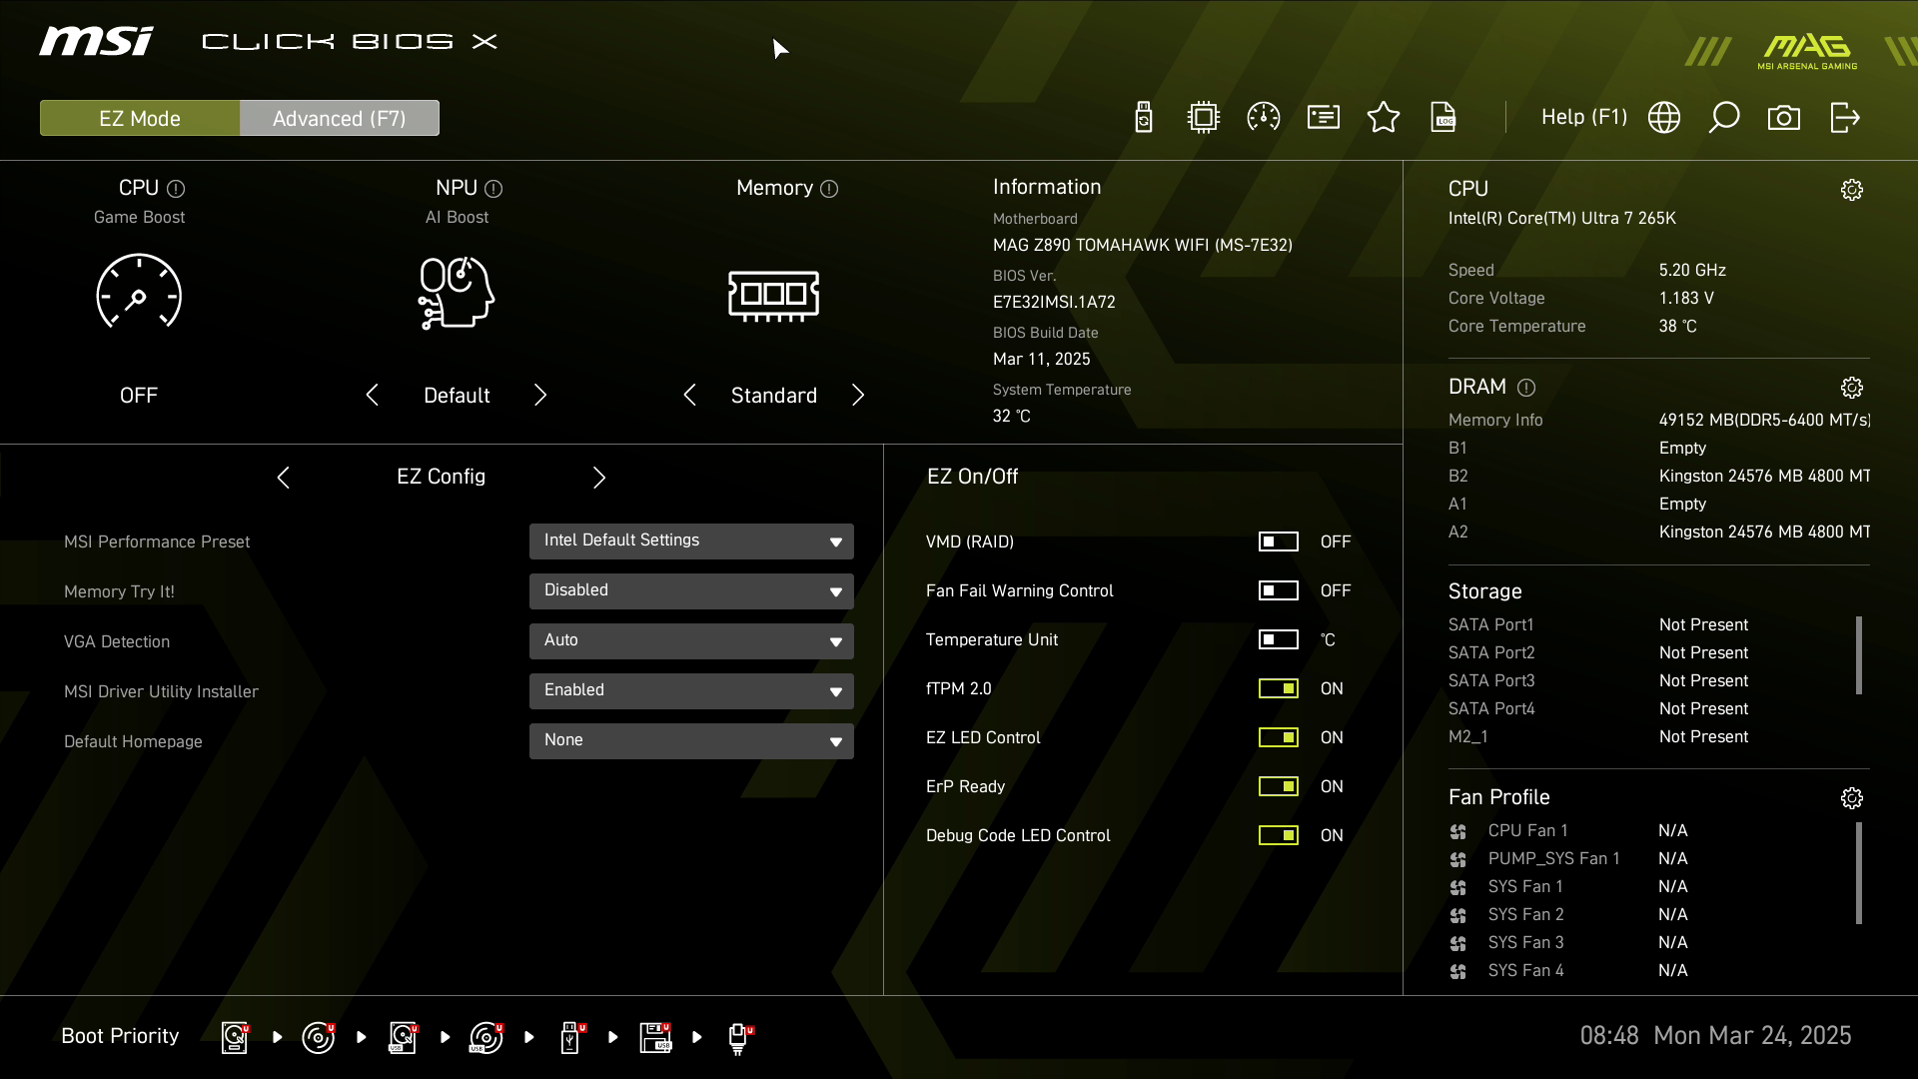This screenshot has height=1079, width=1918.
Task: Click the CPU chip toolbar icon
Action: click(x=1204, y=118)
